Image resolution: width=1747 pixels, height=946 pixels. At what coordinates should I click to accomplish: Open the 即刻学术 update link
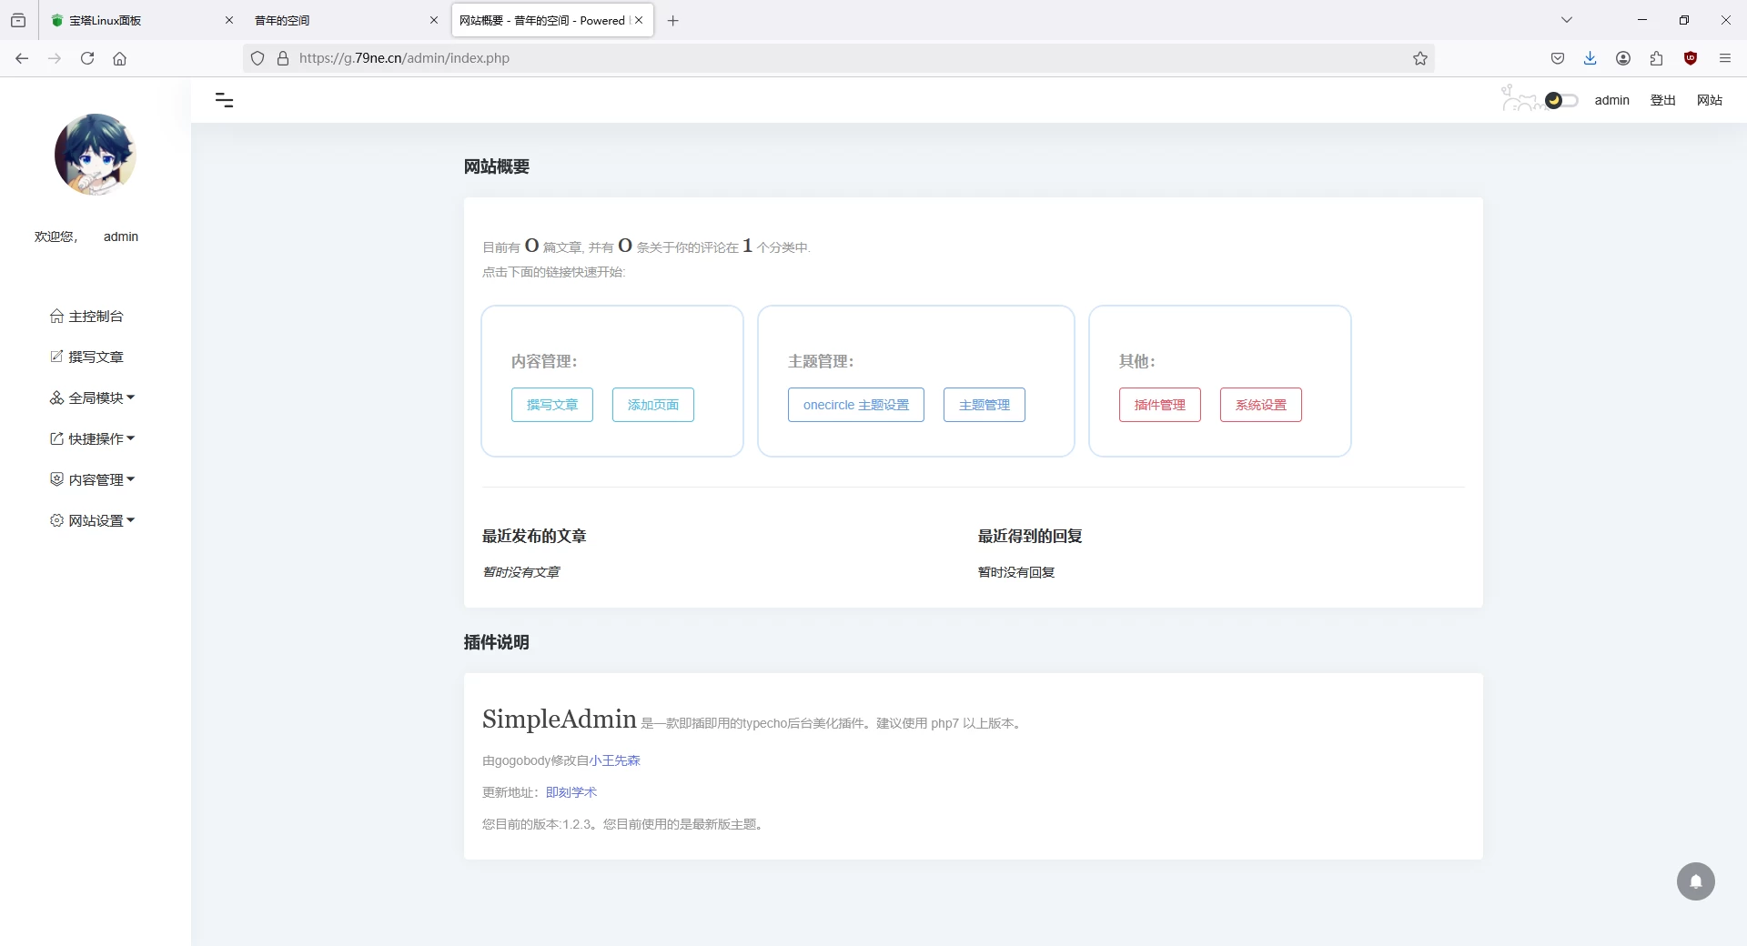tap(571, 792)
